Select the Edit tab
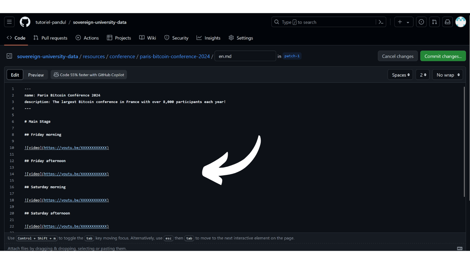 coord(15,75)
